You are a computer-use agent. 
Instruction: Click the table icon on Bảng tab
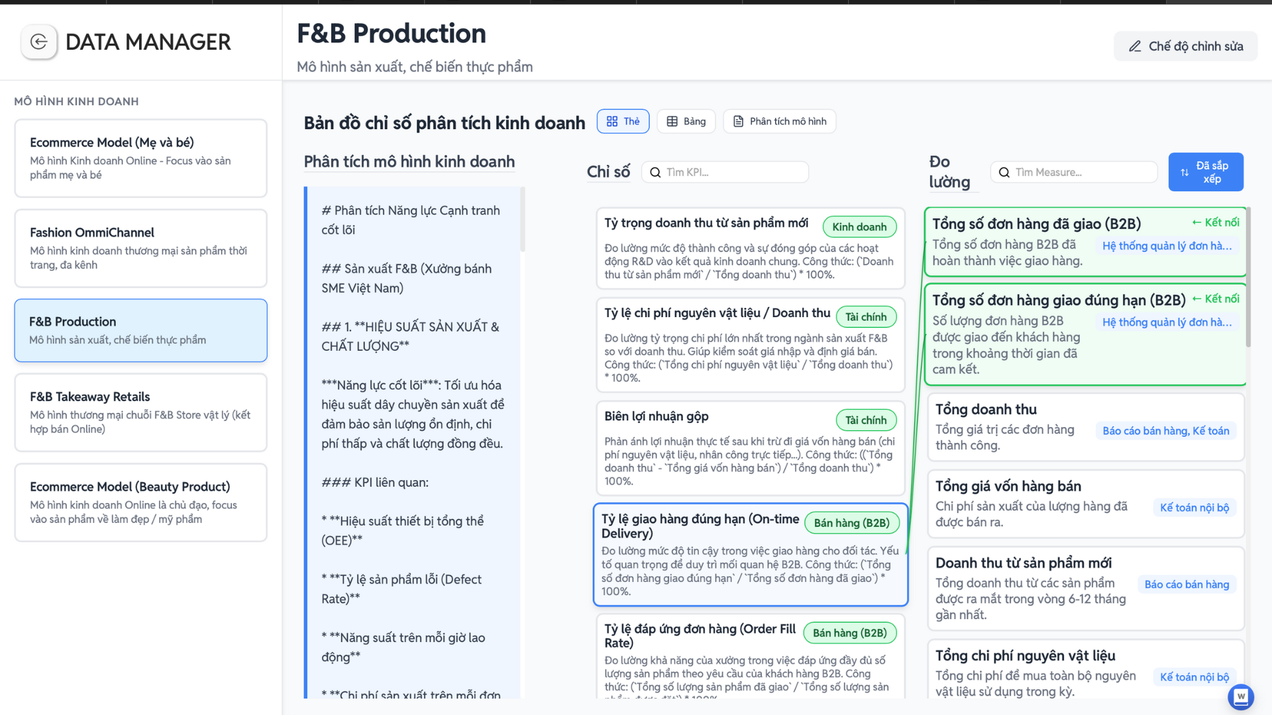pos(672,122)
